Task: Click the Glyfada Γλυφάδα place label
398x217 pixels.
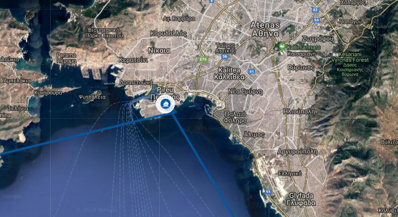Action: coord(301,200)
